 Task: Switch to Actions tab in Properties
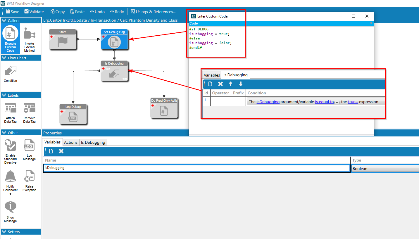(x=71, y=142)
